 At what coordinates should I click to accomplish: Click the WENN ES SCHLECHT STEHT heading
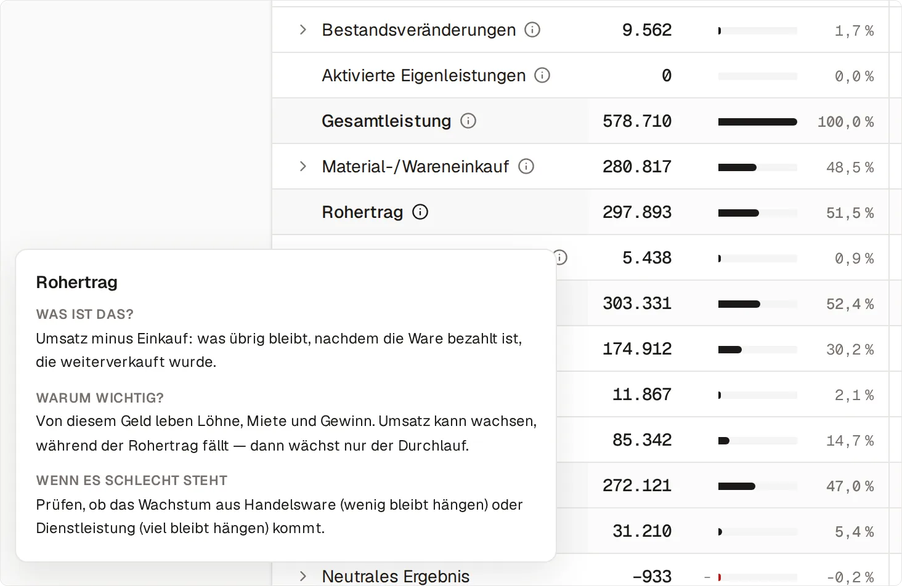coord(132,480)
